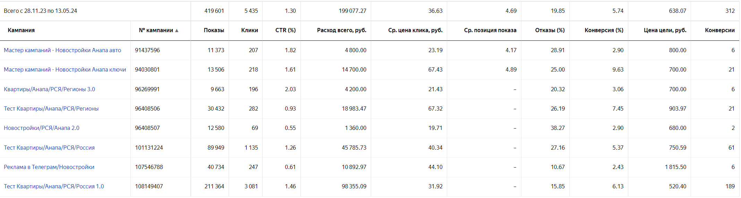The height and width of the screenshot is (198, 741).
Task: Open Мастер кампаний - Новостройки Анапа авто campaign
Action: pyautogui.click(x=62, y=50)
